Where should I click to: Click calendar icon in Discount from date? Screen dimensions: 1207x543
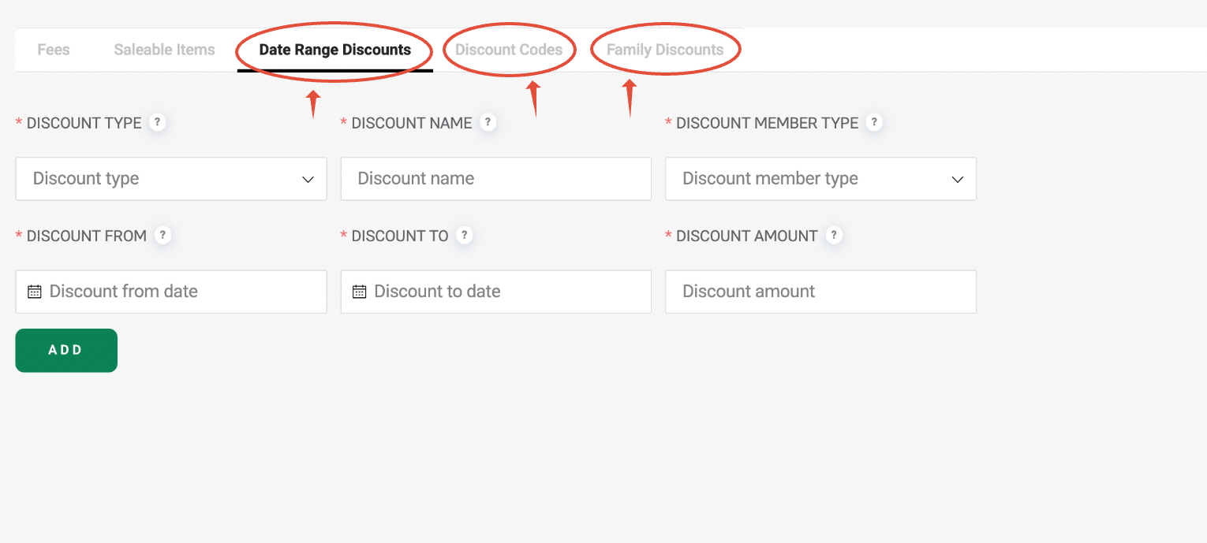click(x=35, y=292)
